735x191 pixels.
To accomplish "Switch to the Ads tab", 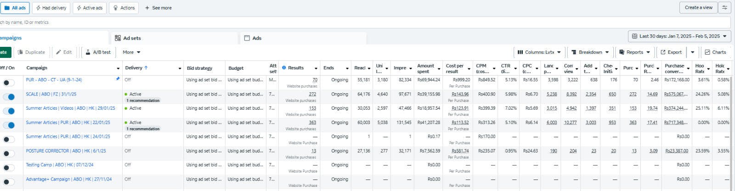I will coord(256,38).
